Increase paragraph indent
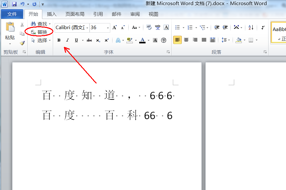The width and height of the screenshot is (286, 190). point(225,28)
